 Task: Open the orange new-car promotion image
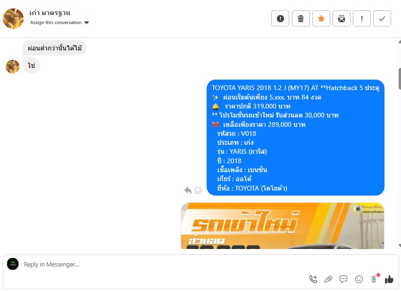282,225
